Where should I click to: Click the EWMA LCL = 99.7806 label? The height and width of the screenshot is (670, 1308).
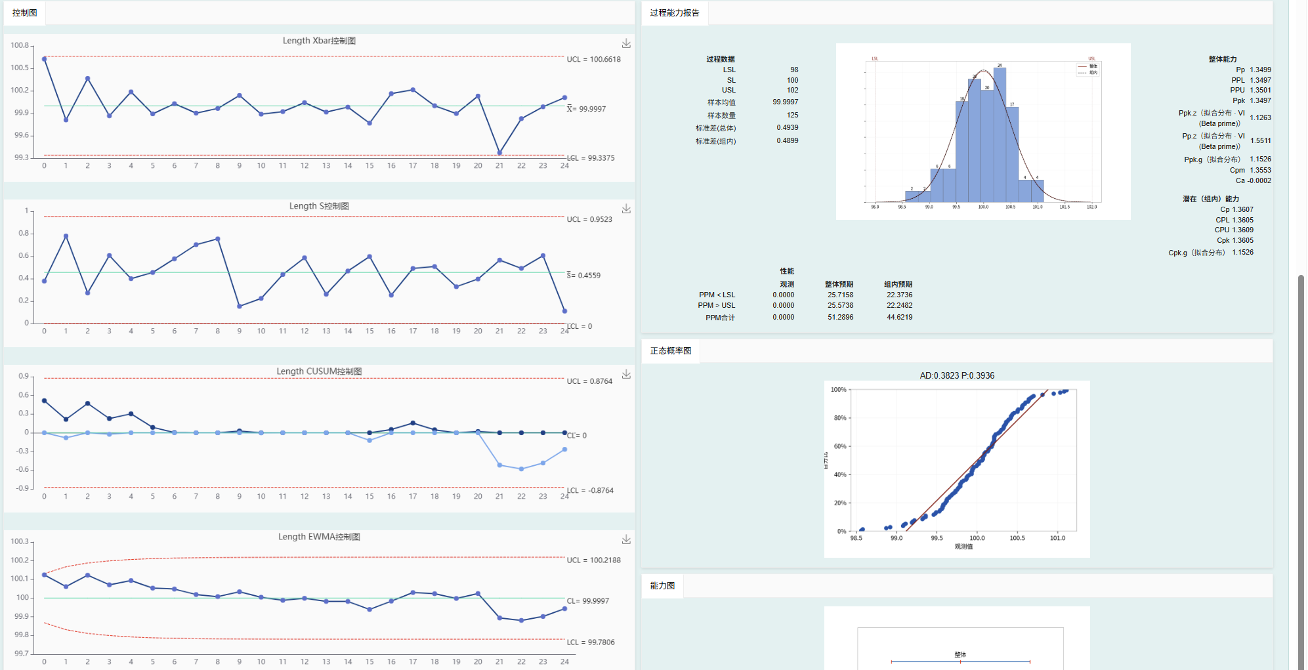[591, 642]
